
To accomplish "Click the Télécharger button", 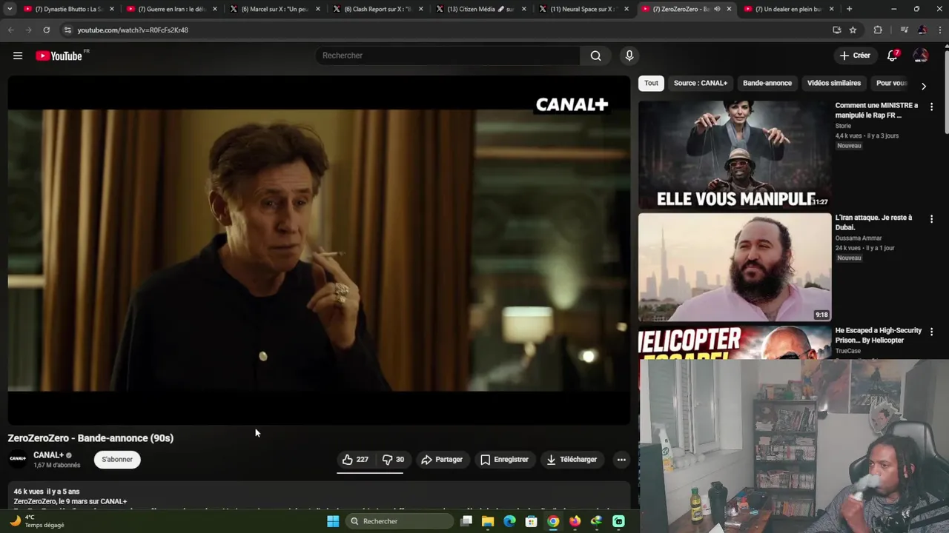I will coord(572,460).
